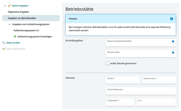The image size is (181, 111).
Task: Click the info icon in the Hinweis box
Action: click(172, 19)
